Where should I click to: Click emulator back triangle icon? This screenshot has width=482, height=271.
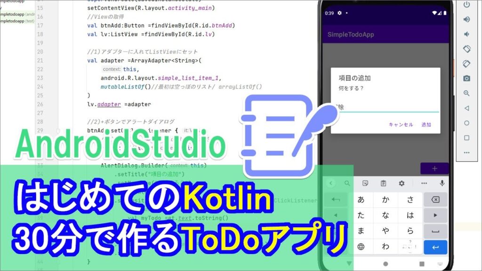[x=466, y=108]
